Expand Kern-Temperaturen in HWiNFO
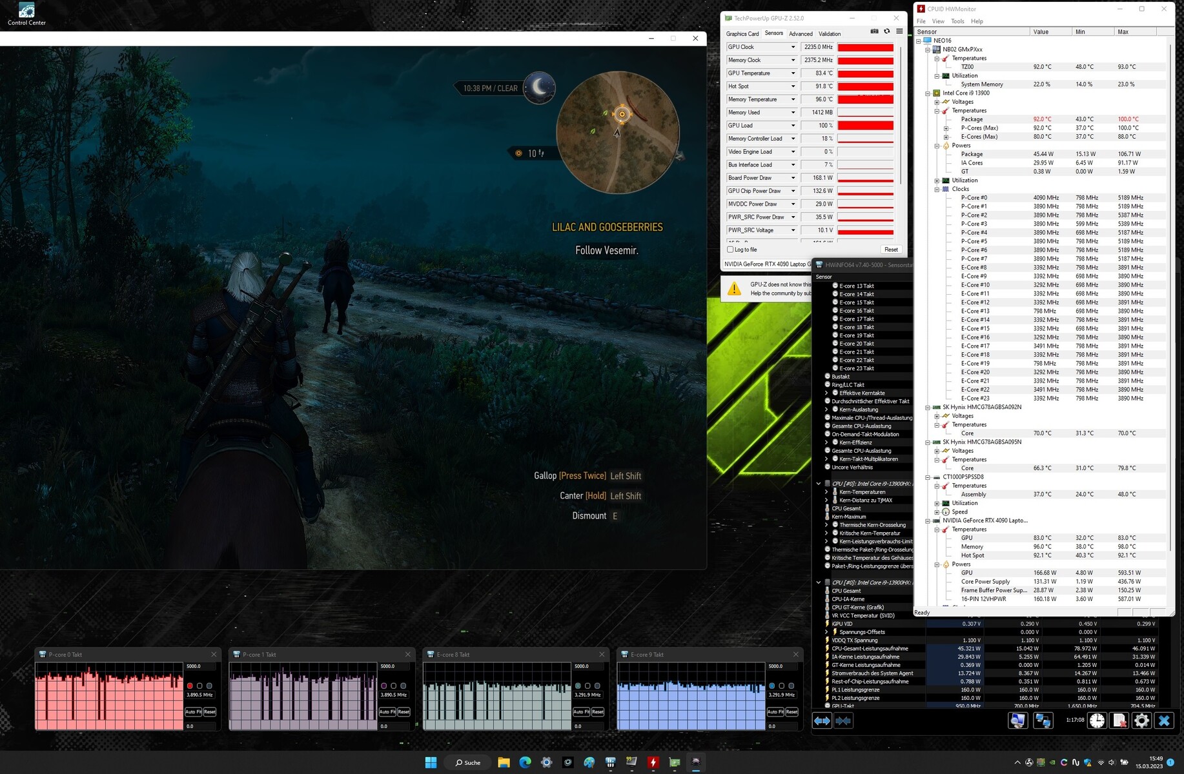 pyautogui.click(x=826, y=492)
